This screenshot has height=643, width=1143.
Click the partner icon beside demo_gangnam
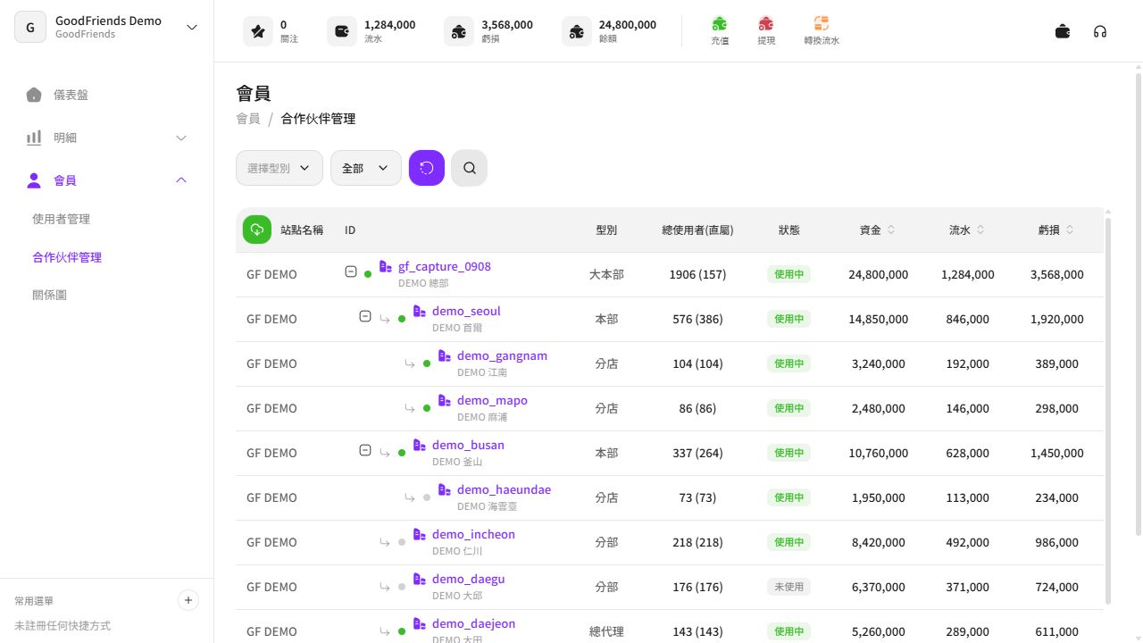pyautogui.click(x=445, y=355)
